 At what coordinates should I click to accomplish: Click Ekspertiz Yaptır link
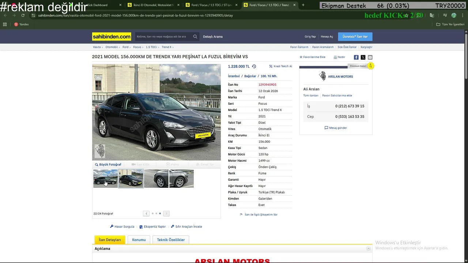pyautogui.click(x=152, y=226)
